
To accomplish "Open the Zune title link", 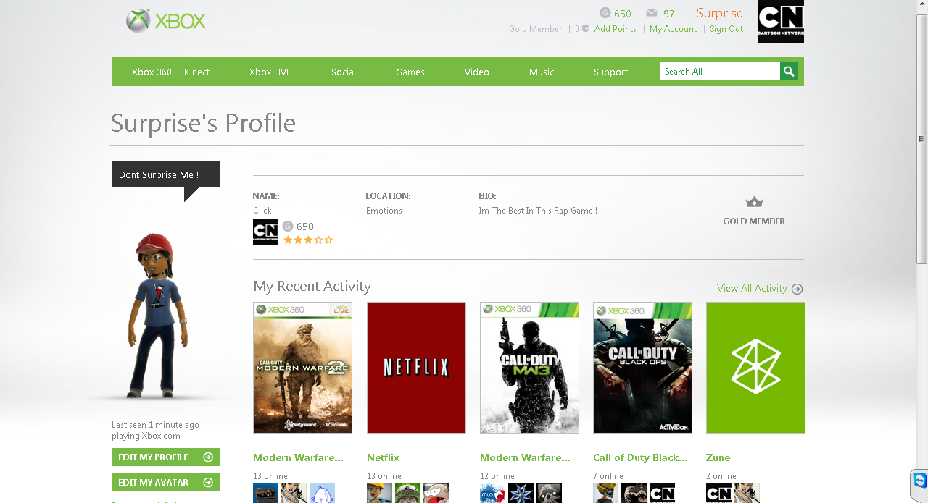I will point(718,457).
